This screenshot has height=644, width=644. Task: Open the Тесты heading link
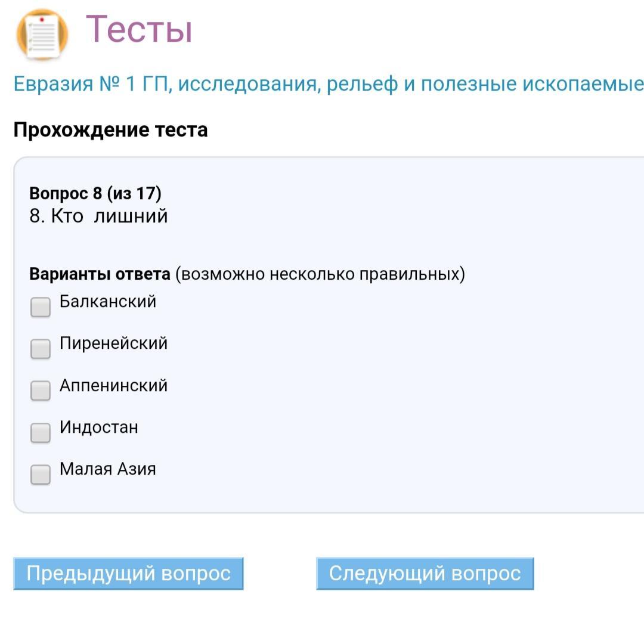tap(139, 29)
